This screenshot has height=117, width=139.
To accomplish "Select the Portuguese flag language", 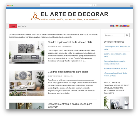I will [123, 26].
